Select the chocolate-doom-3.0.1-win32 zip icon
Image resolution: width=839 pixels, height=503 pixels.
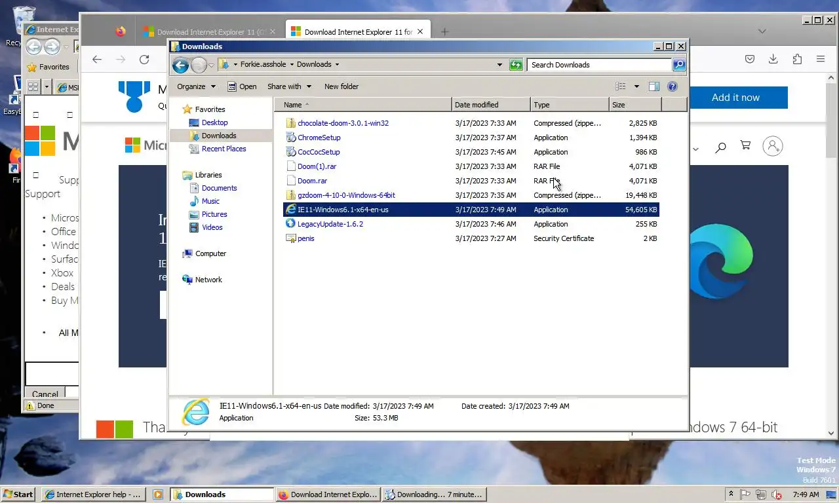(x=291, y=123)
